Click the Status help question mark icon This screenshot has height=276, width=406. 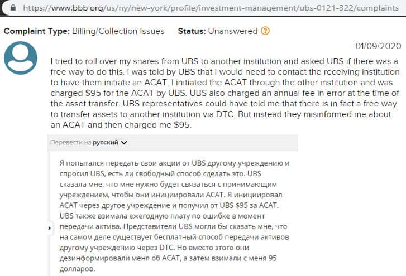click(265, 31)
